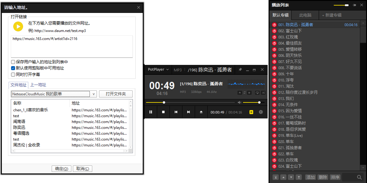Viewport: 367px width, 183px height.
Task: Set A-B repeat end point B
Action: tap(249, 93)
